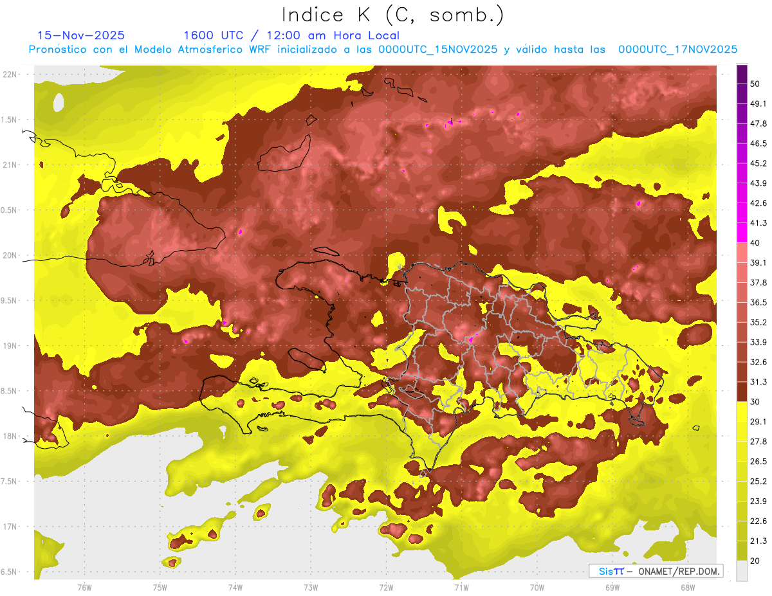Screen dimensions: 772x596
Task: Click the dark brown swatch between 30 and 31.3
Action: (742, 392)
